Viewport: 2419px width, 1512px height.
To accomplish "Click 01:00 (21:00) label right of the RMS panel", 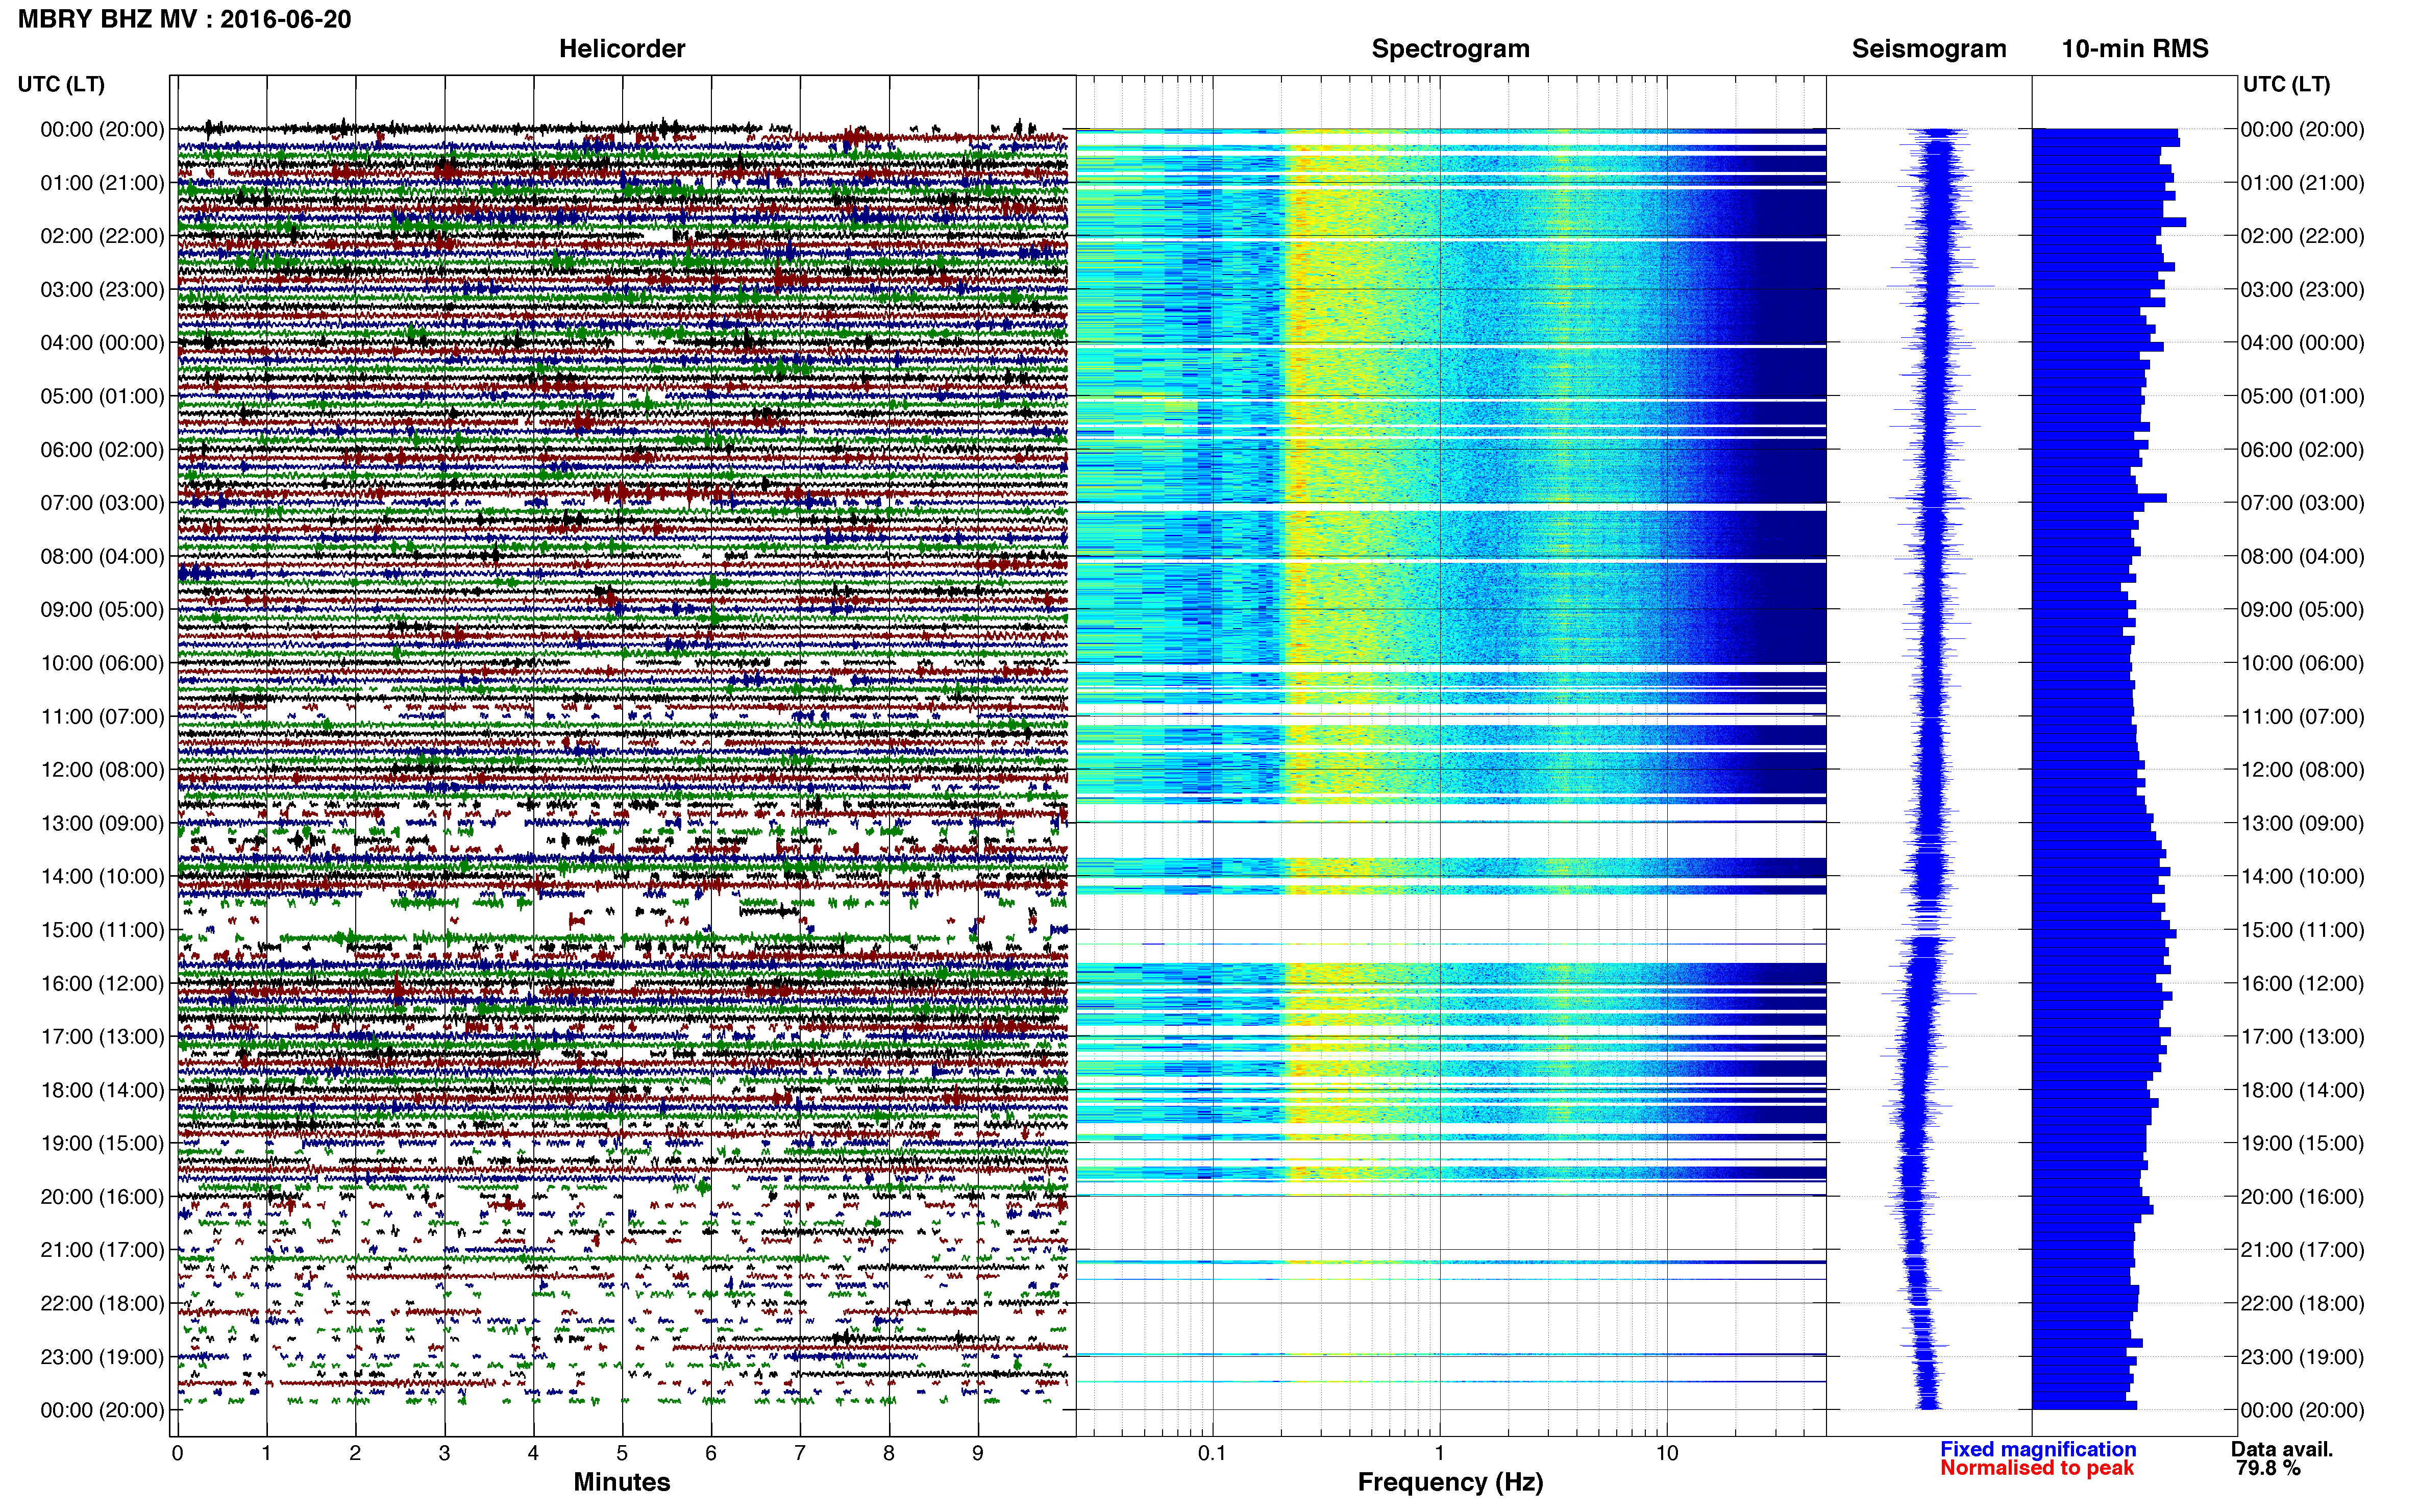I will [2303, 183].
